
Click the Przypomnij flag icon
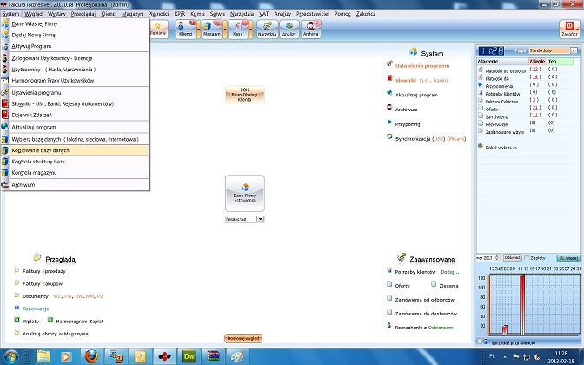click(x=389, y=122)
